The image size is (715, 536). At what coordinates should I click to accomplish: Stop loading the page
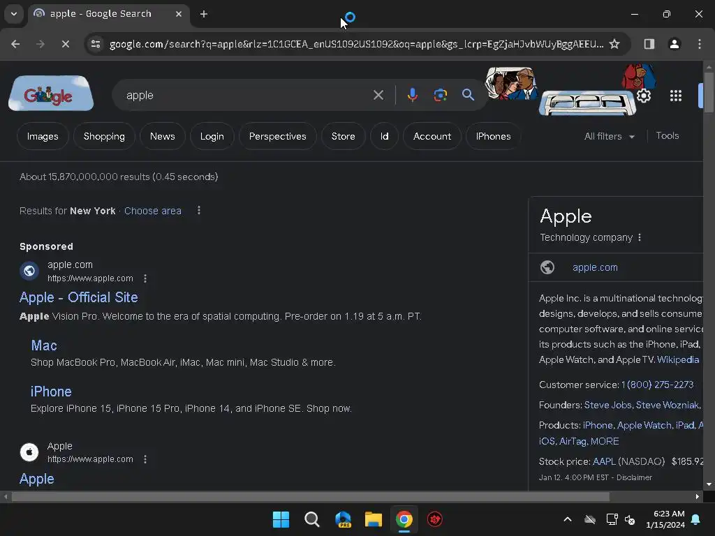pyautogui.click(x=65, y=44)
